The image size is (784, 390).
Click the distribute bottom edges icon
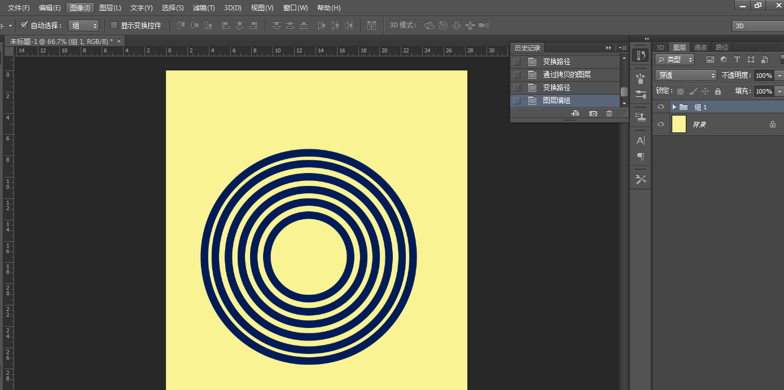pos(304,25)
